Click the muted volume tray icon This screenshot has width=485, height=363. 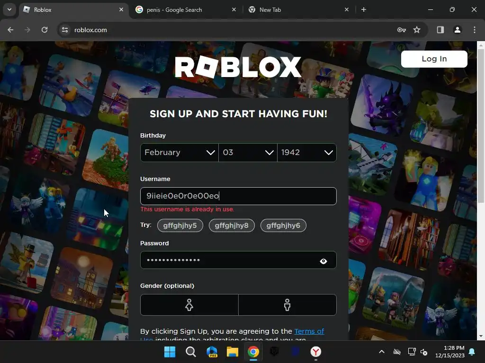click(x=424, y=352)
